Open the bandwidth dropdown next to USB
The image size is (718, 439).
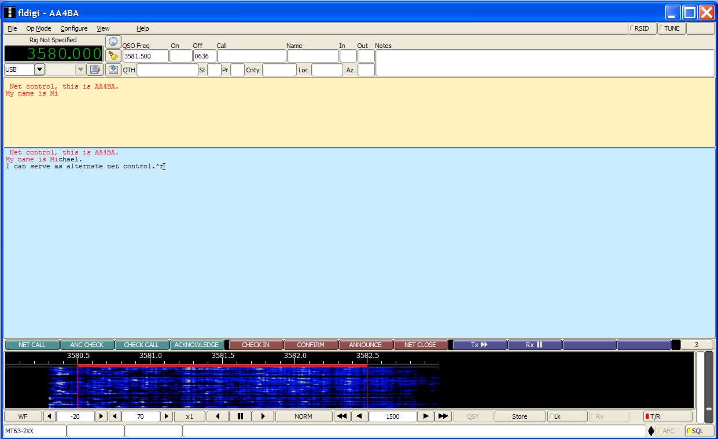[80, 69]
